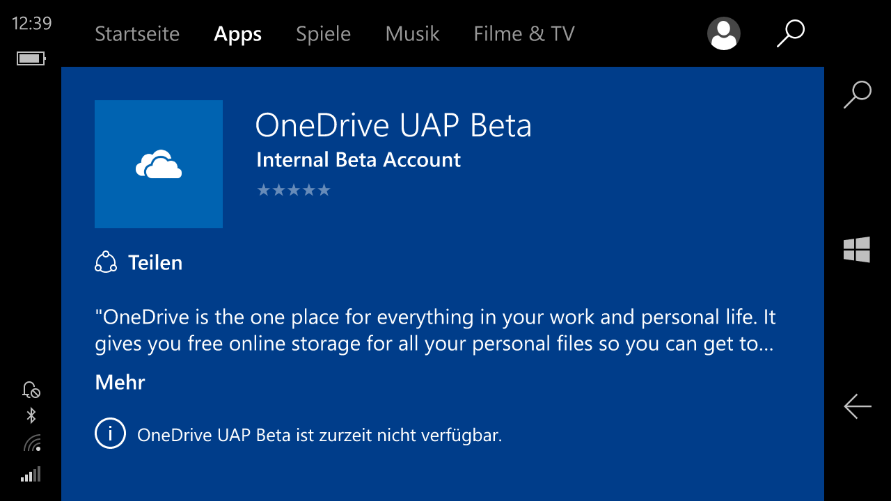Click the Wi-Fi signal icon
The image size is (891, 501).
coord(32,443)
